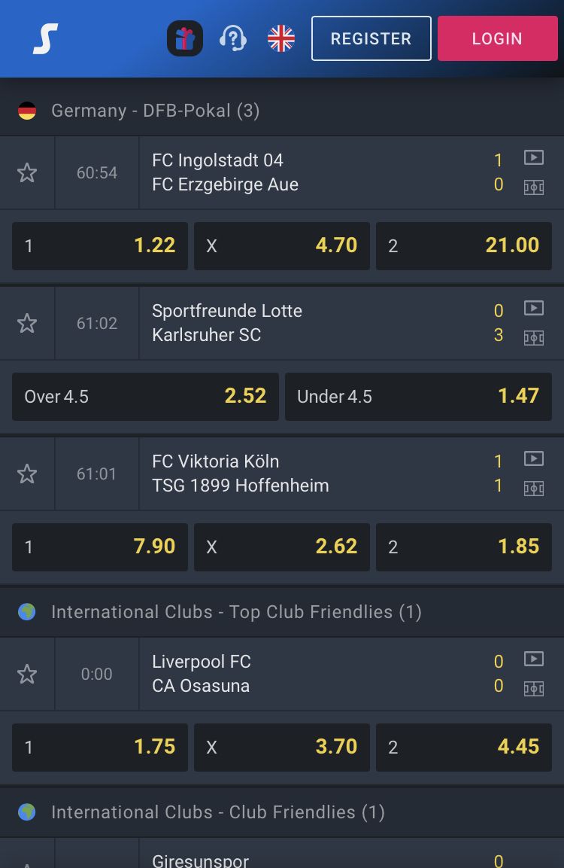Pick home win odds 1.22 for Ingolstadt
Screen dimensions: 564x868
tap(100, 245)
